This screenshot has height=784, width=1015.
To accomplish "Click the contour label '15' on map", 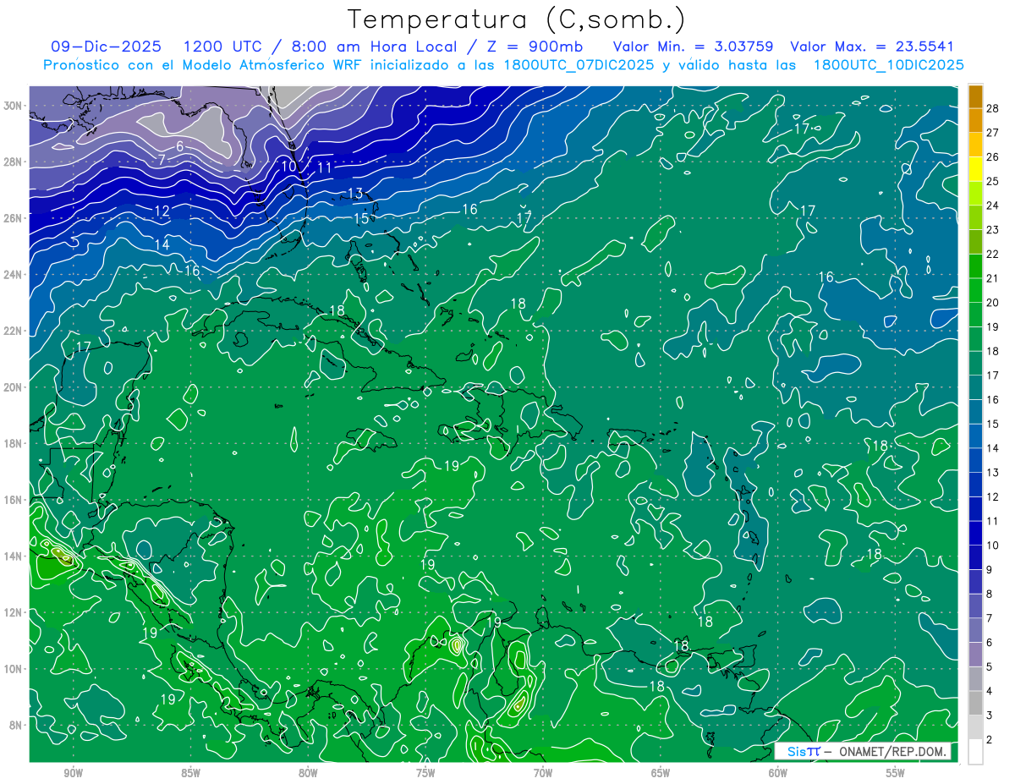I will click(x=361, y=218).
